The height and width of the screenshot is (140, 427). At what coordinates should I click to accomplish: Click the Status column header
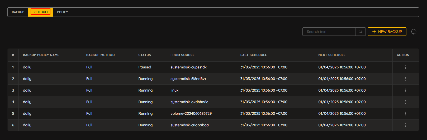(x=145, y=55)
